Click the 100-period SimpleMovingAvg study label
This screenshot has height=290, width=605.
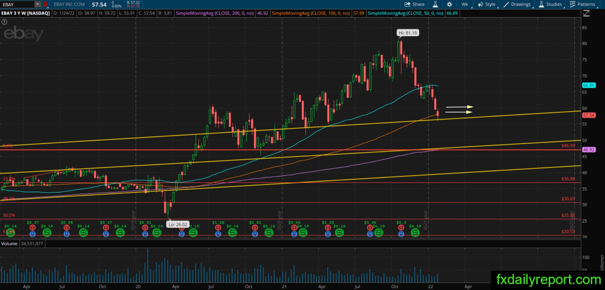point(311,13)
